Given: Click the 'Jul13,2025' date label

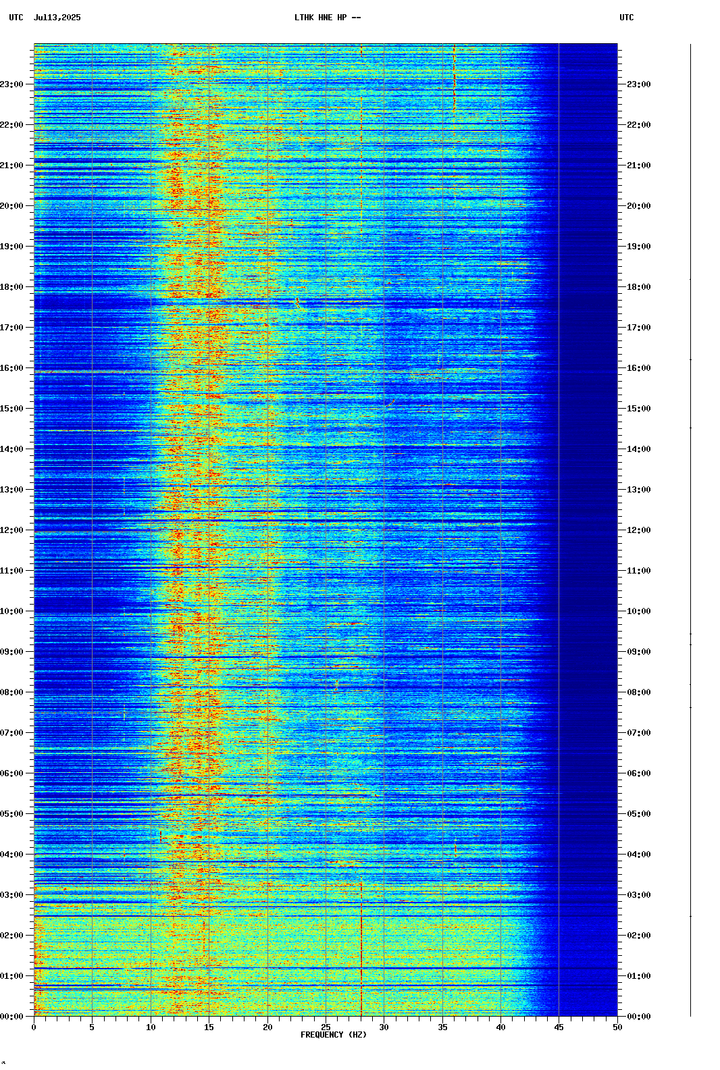Looking at the screenshot, I should pos(57,18).
